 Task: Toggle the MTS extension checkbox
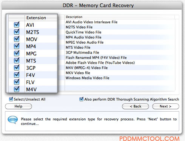point(17,61)
